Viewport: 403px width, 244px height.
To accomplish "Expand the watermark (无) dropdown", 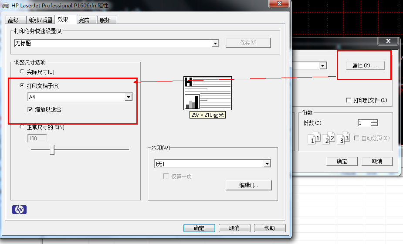I will pyautogui.click(x=267, y=164).
